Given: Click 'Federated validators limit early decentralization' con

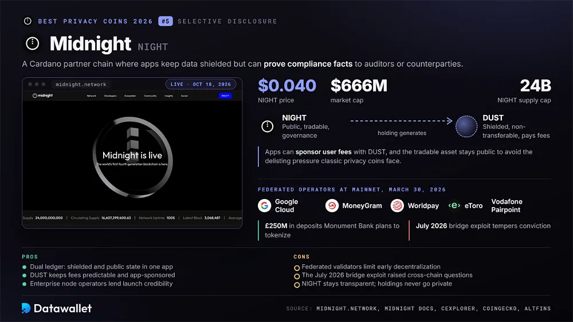Looking at the screenshot, I should pos(371,267).
